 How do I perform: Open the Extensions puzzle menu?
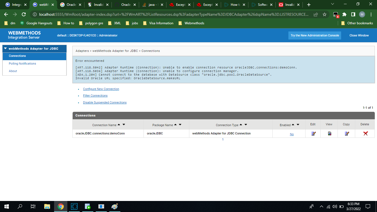point(344,14)
